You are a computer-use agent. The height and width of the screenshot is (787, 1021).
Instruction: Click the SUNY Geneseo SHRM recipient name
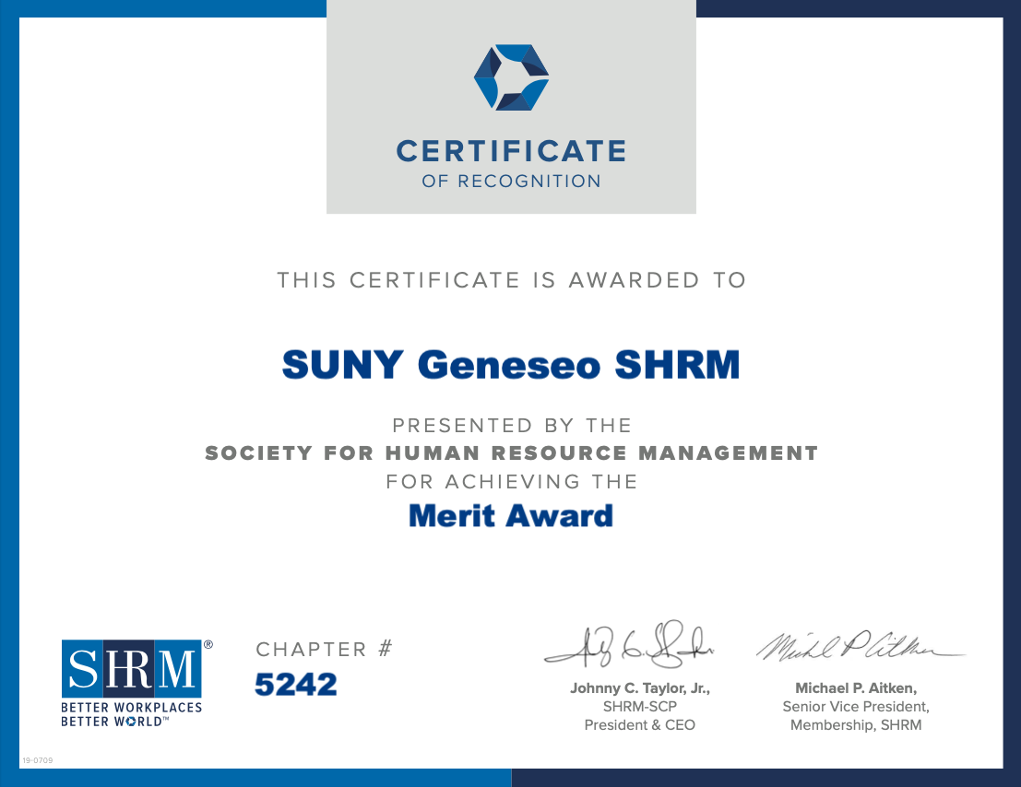pos(511,363)
